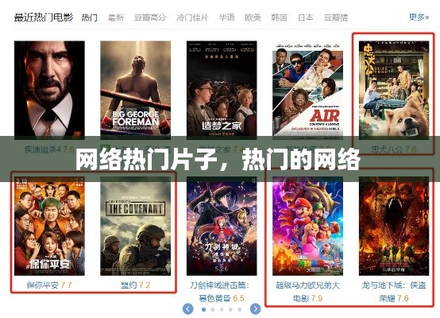
Task: Open the AIR movie poster
Action: click(308, 90)
